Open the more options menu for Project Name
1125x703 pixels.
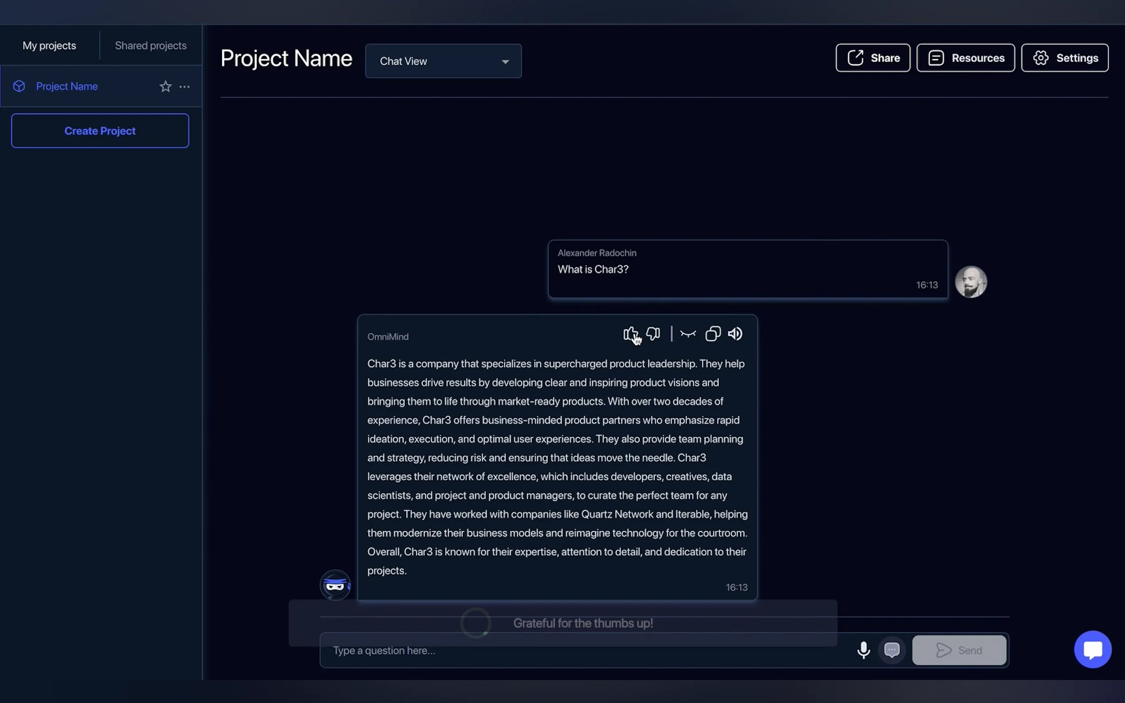(185, 86)
